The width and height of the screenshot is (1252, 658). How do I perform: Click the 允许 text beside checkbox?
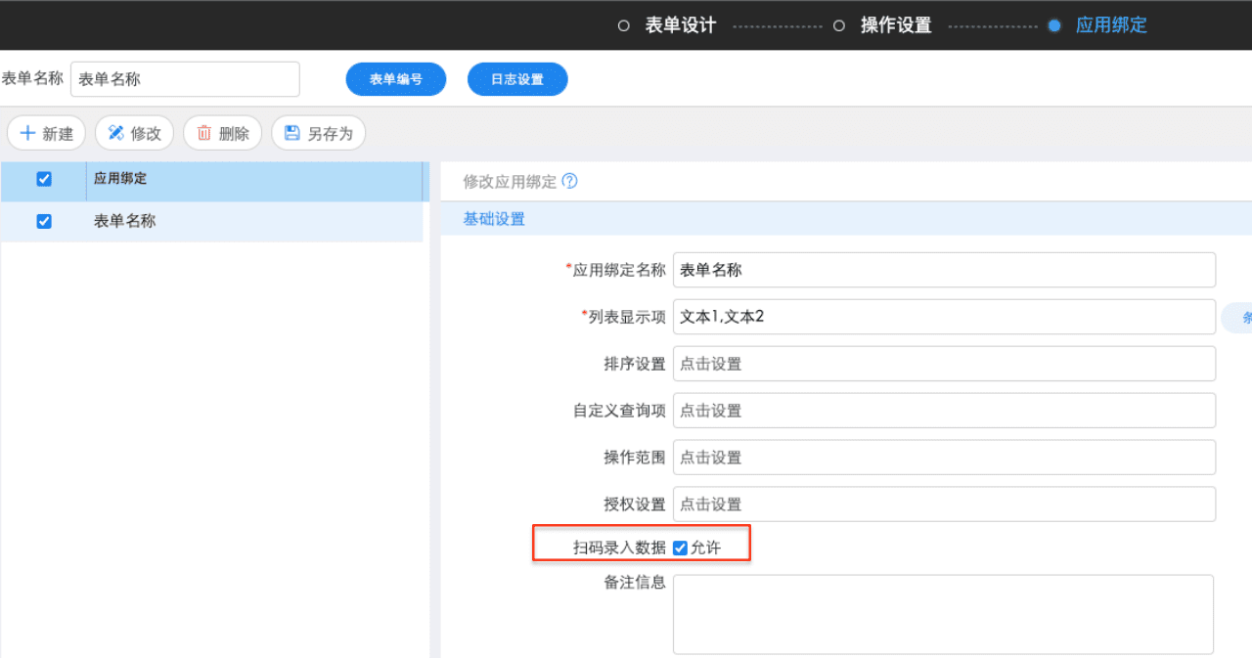coord(705,548)
